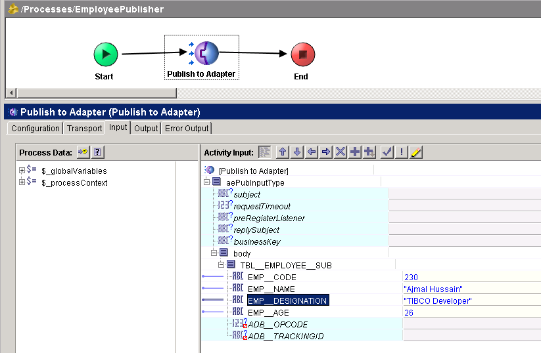Select the ADB__TRACKINGID element
This screenshot has height=353, width=541.
tap(286, 336)
